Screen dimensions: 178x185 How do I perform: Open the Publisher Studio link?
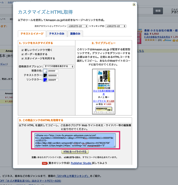click(81, 163)
